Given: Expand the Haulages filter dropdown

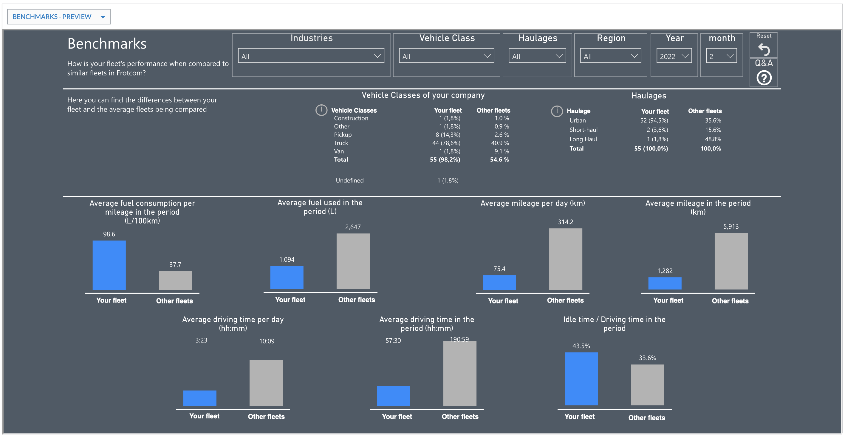Looking at the screenshot, I should 537,56.
